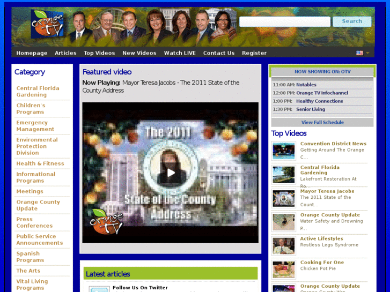This screenshot has width=390, height=292.
Task: Open Spanish Programs category
Action: coord(30,257)
